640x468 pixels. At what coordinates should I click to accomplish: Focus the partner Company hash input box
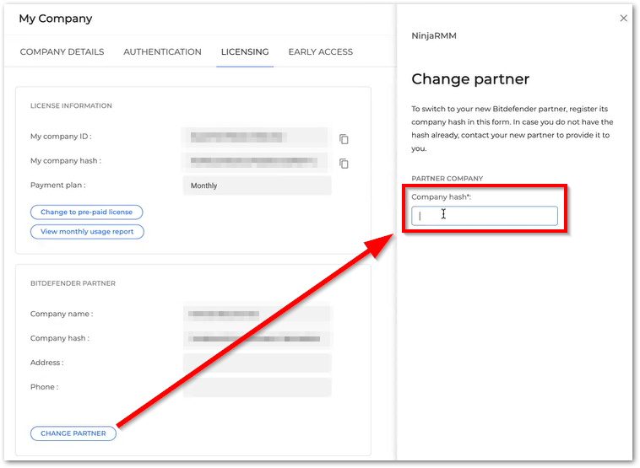tap(485, 216)
